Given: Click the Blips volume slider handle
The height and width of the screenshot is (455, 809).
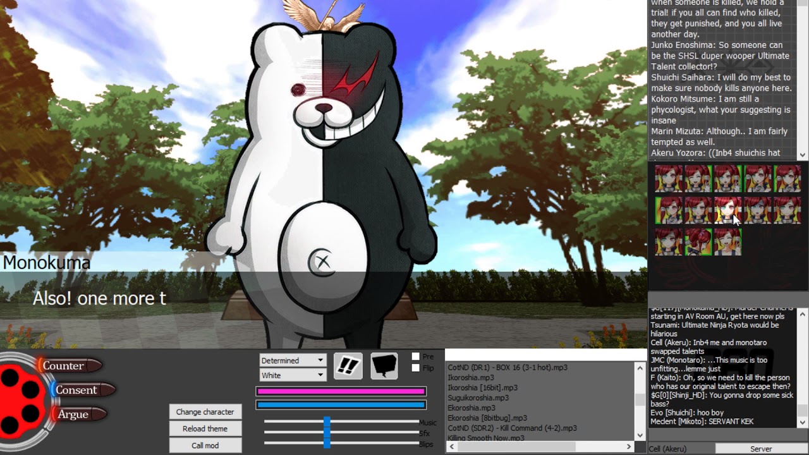Looking at the screenshot, I should click(327, 444).
